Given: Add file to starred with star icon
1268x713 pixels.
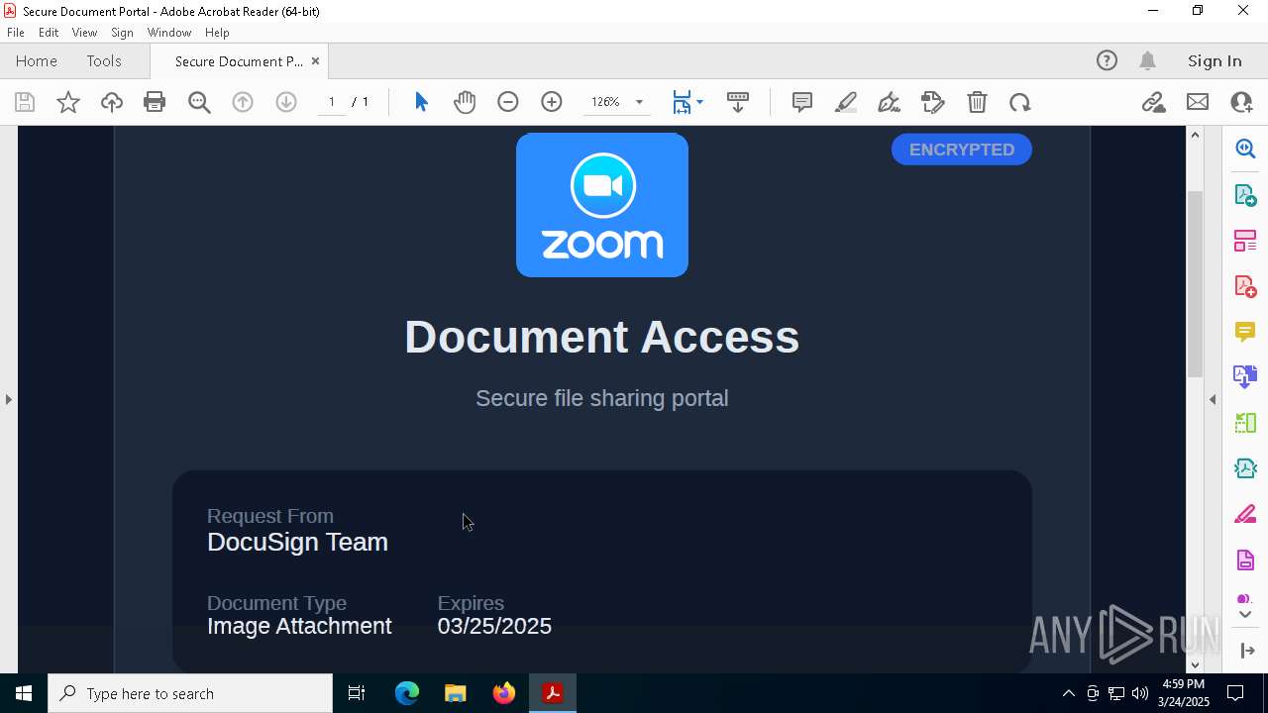Looking at the screenshot, I should 68,102.
